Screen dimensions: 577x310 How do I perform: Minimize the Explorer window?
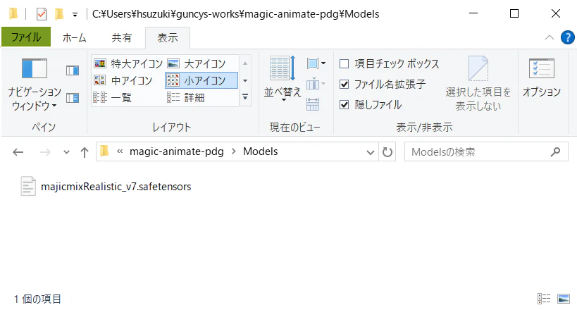473,13
